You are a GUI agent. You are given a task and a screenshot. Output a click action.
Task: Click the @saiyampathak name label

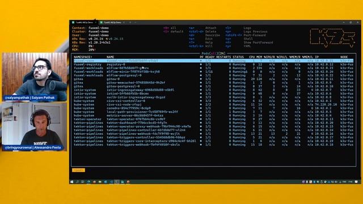30,98
